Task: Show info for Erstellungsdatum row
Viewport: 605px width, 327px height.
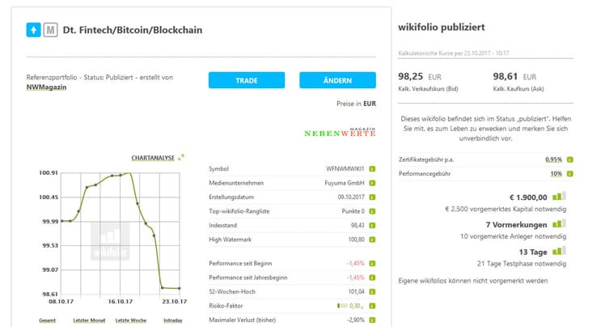Action: point(372,197)
